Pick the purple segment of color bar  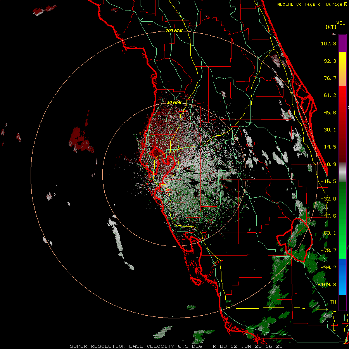(342, 43)
